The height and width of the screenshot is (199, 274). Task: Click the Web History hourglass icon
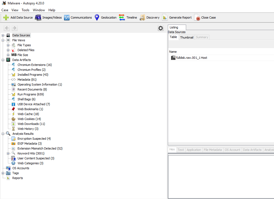pos(13,129)
